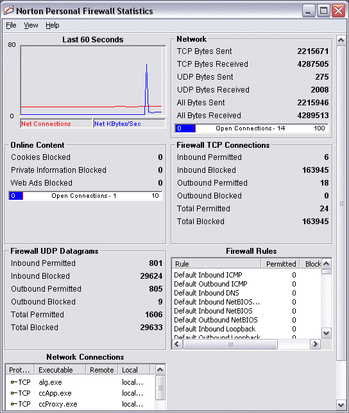This screenshot has height=413, width=349.
Task: Click the Permitted column header in Firewall Rules
Action: (x=280, y=263)
